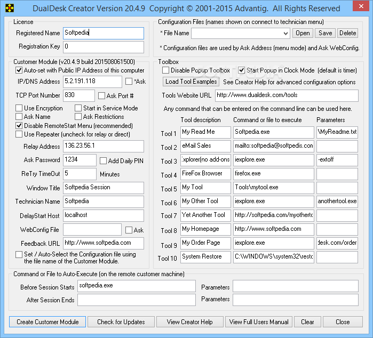Screen dimensions: 373x338
Task: Check Ask Restrictions option
Action: coord(78,117)
